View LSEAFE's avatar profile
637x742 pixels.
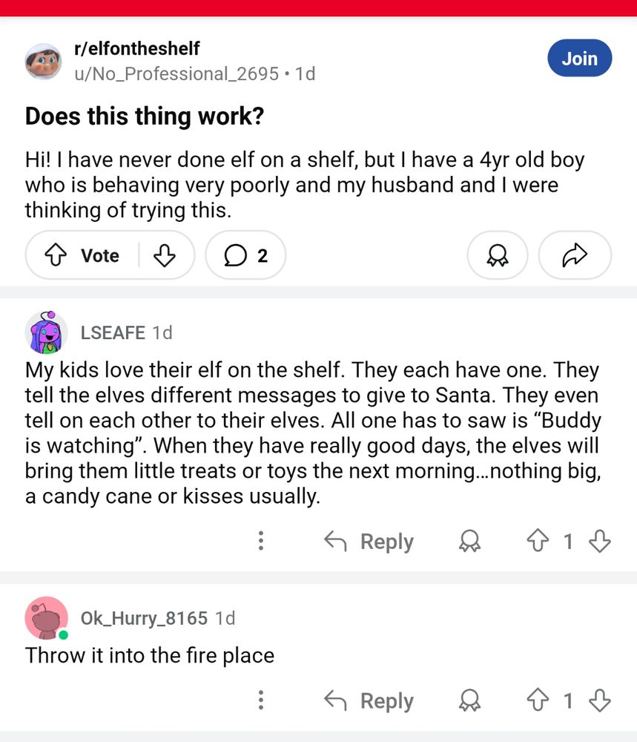[x=46, y=332]
